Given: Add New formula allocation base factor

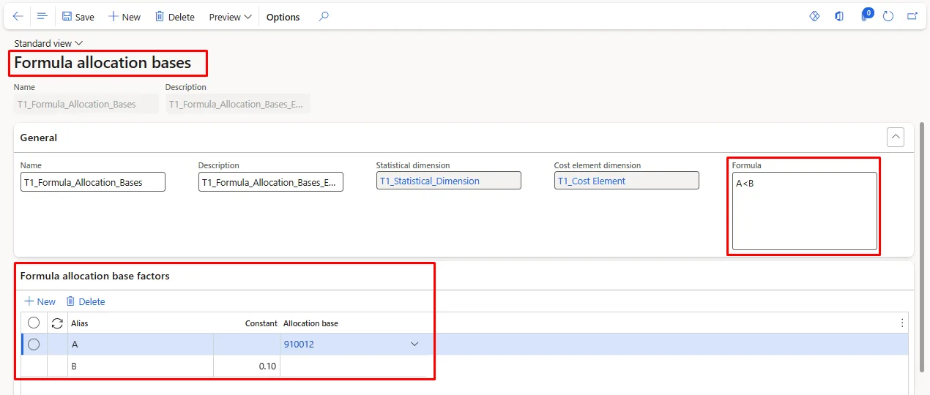Looking at the screenshot, I should pyautogui.click(x=40, y=301).
